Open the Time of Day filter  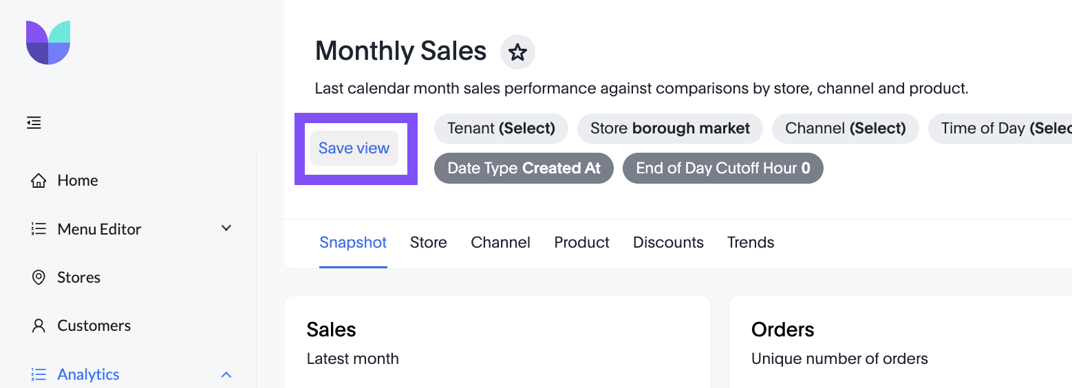[1000, 129]
